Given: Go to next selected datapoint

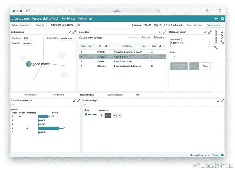Looking at the screenshot, I should click(x=183, y=25).
